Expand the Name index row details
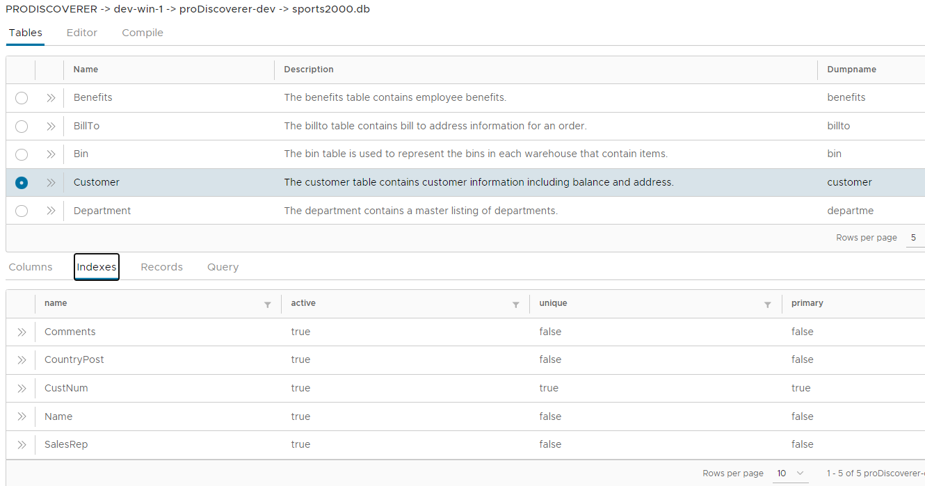 22,416
